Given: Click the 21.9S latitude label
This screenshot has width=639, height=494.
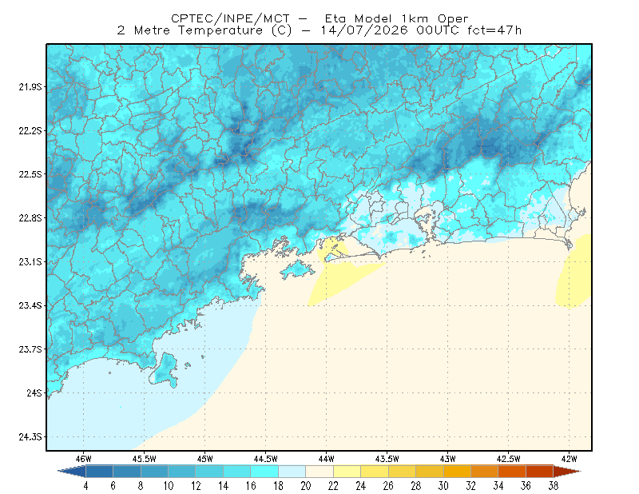Looking at the screenshot, I should click(x=30, y=87).
